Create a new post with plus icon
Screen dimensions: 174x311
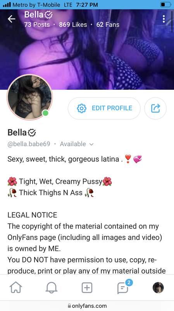pos(87,288)
